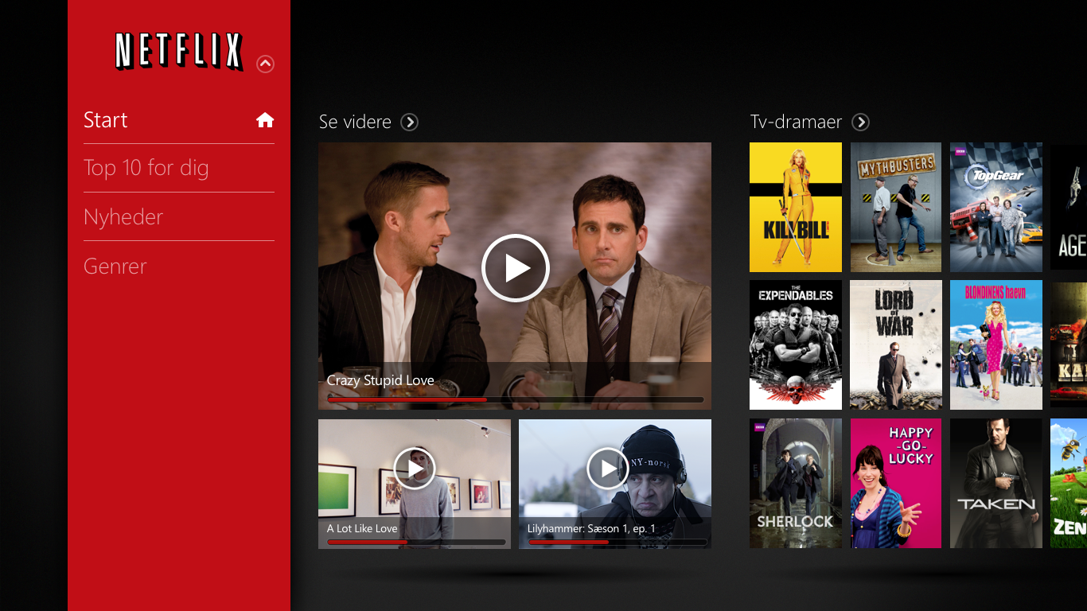Open the Nyheder menu item
This screenshot has width=1087, height=611.
[123, 217]
